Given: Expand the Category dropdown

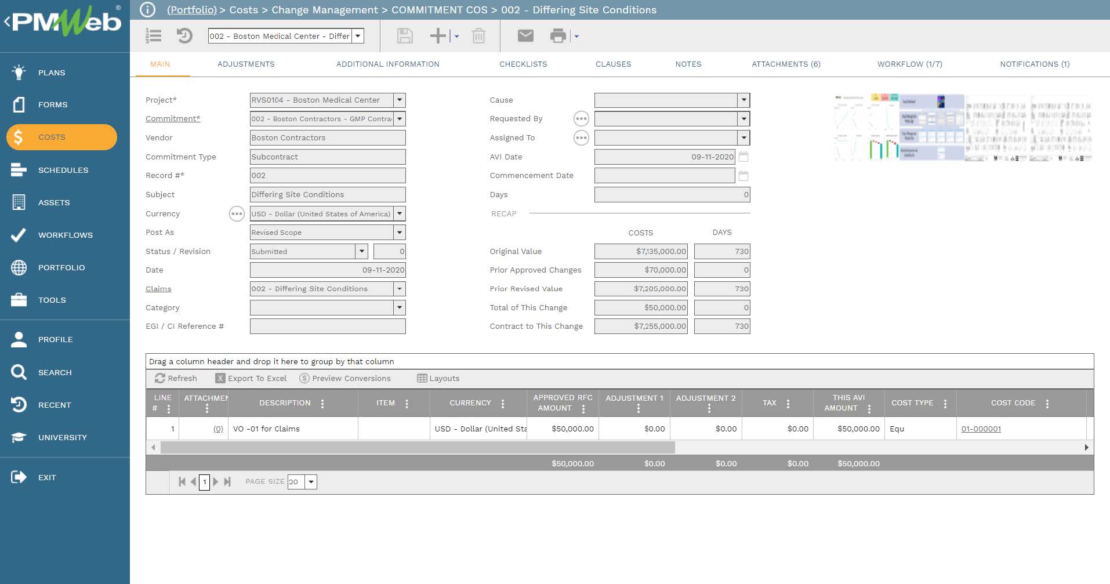Looking at the screenshot, I should click(x=399, y=307).
